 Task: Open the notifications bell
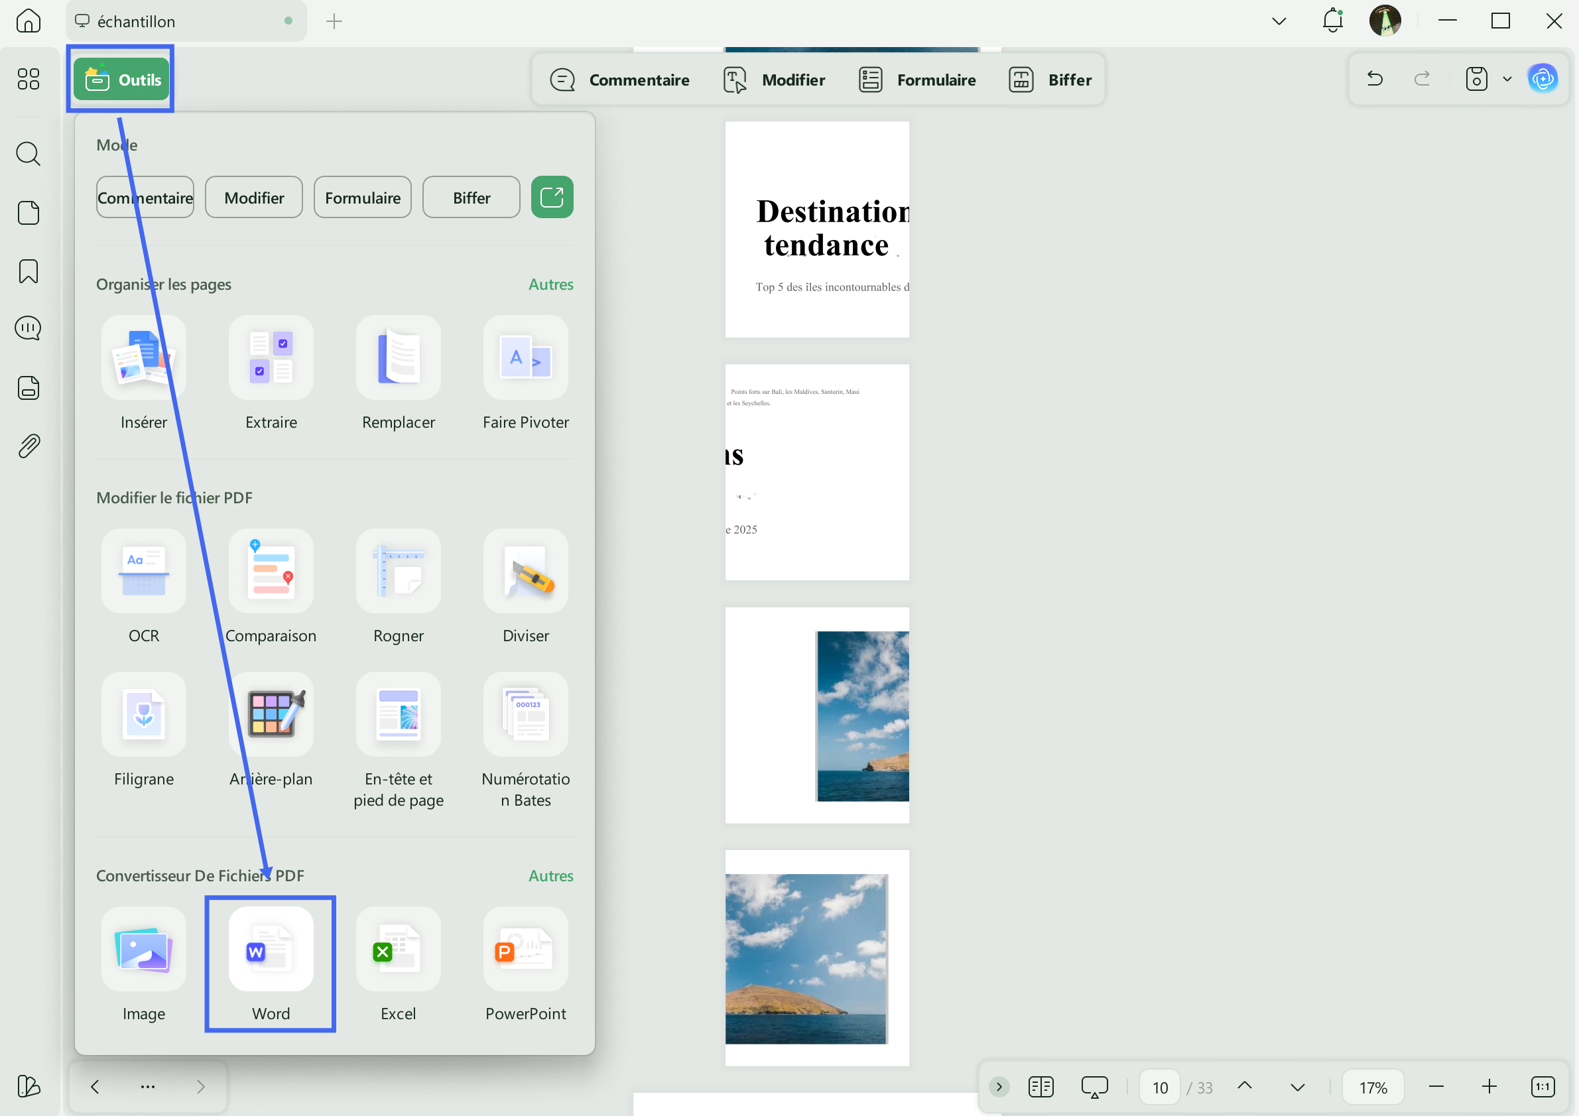click(1333, 21)
